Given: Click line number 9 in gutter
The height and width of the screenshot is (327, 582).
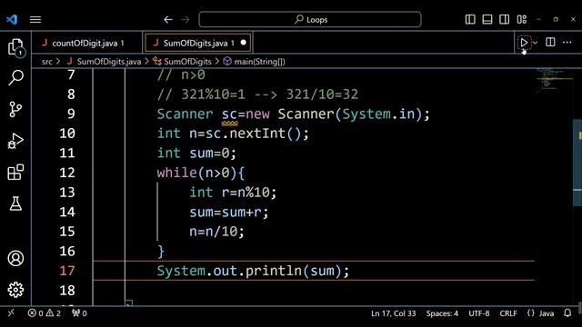Looking at the screenshot, I should (71, 114).
